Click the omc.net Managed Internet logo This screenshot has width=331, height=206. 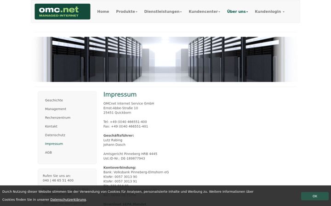tap(63, 11)
